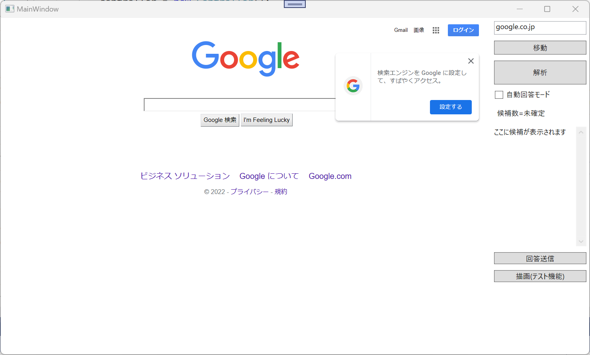Minimize the MainWindow window
590x355 pixels.
(520, 9)
